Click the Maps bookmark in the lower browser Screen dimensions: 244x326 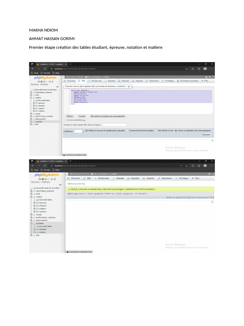[x=56, y=170]
